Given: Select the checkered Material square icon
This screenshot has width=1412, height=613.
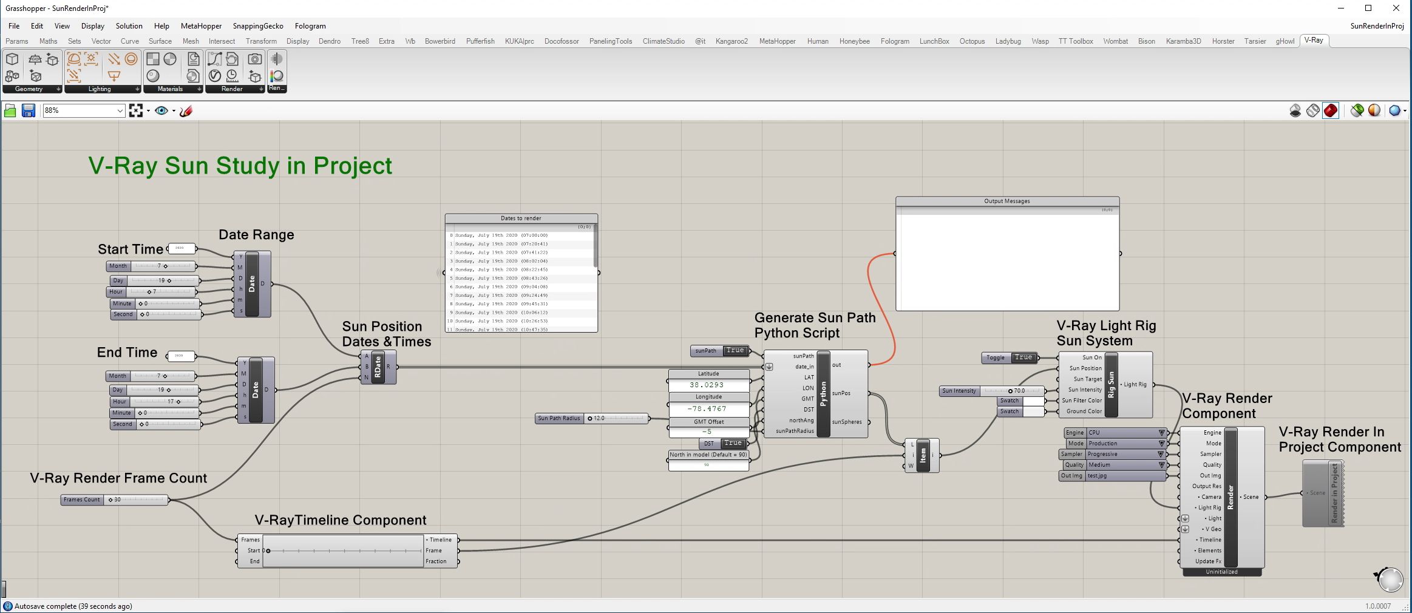Looking at the screenshot, I should pos(153,59).
